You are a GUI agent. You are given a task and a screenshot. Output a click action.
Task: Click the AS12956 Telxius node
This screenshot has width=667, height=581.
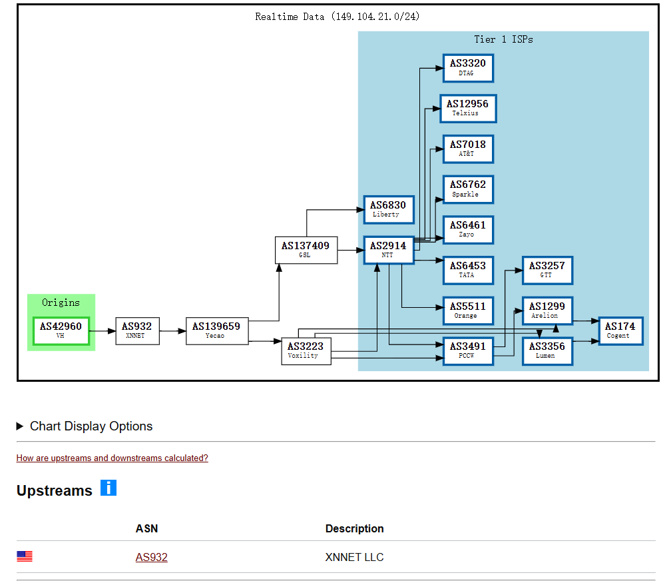click(469, 109)
